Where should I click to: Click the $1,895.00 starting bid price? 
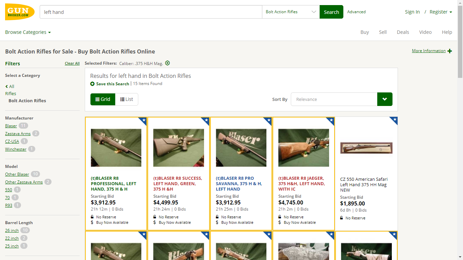pos(353,203)
